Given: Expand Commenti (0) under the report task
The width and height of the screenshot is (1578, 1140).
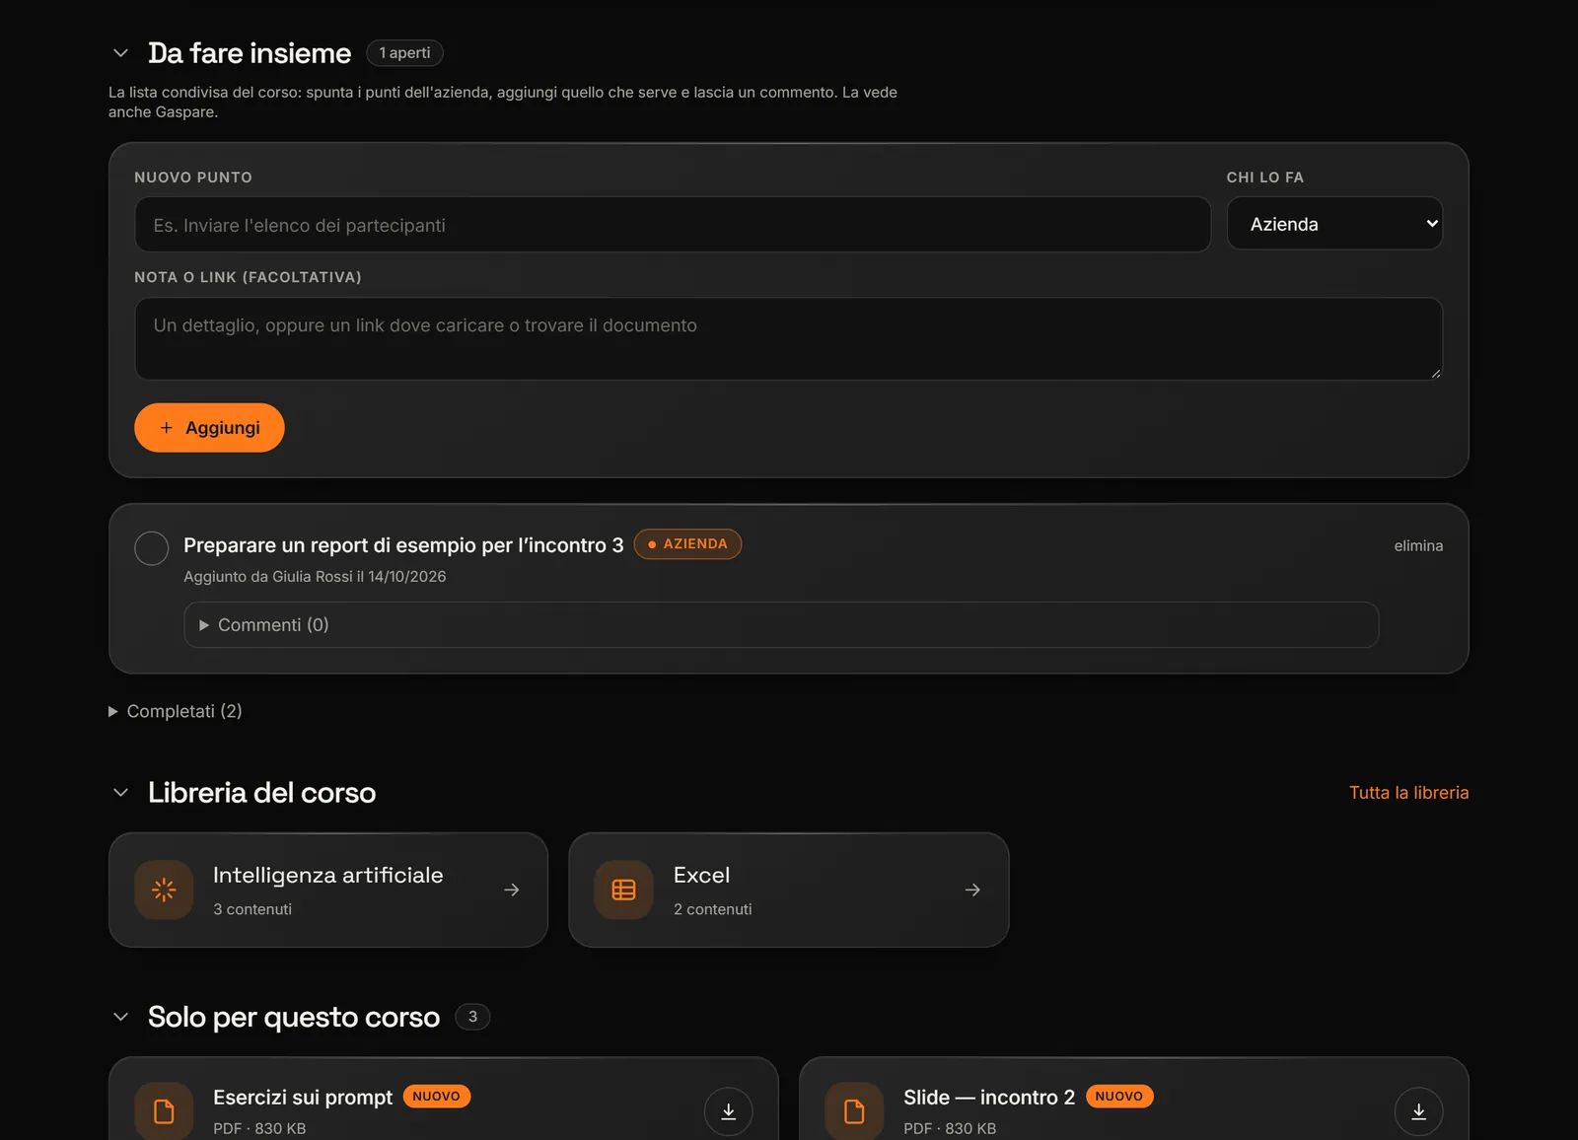Looking at the screenshot, I should [x=781, y=625].
